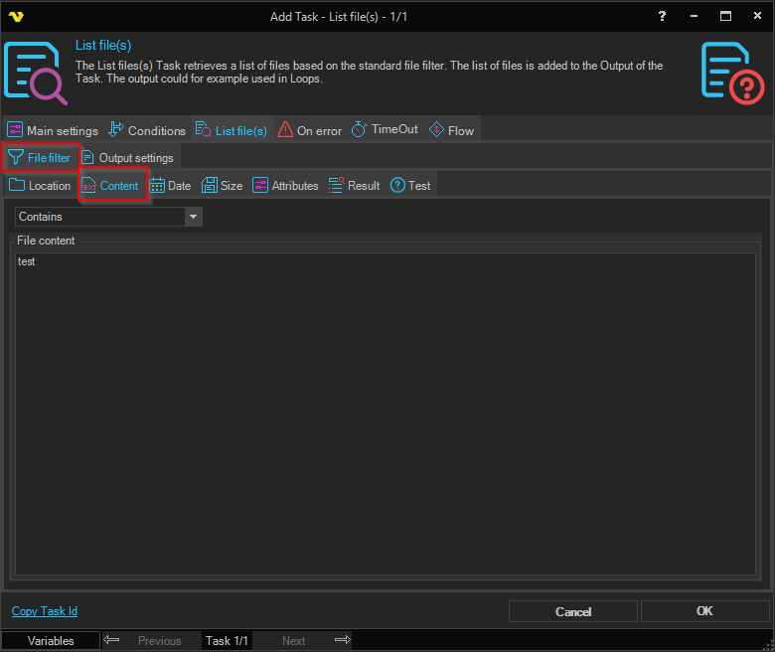
Task: Open the Result tab
Action: (x=354, y=186)
